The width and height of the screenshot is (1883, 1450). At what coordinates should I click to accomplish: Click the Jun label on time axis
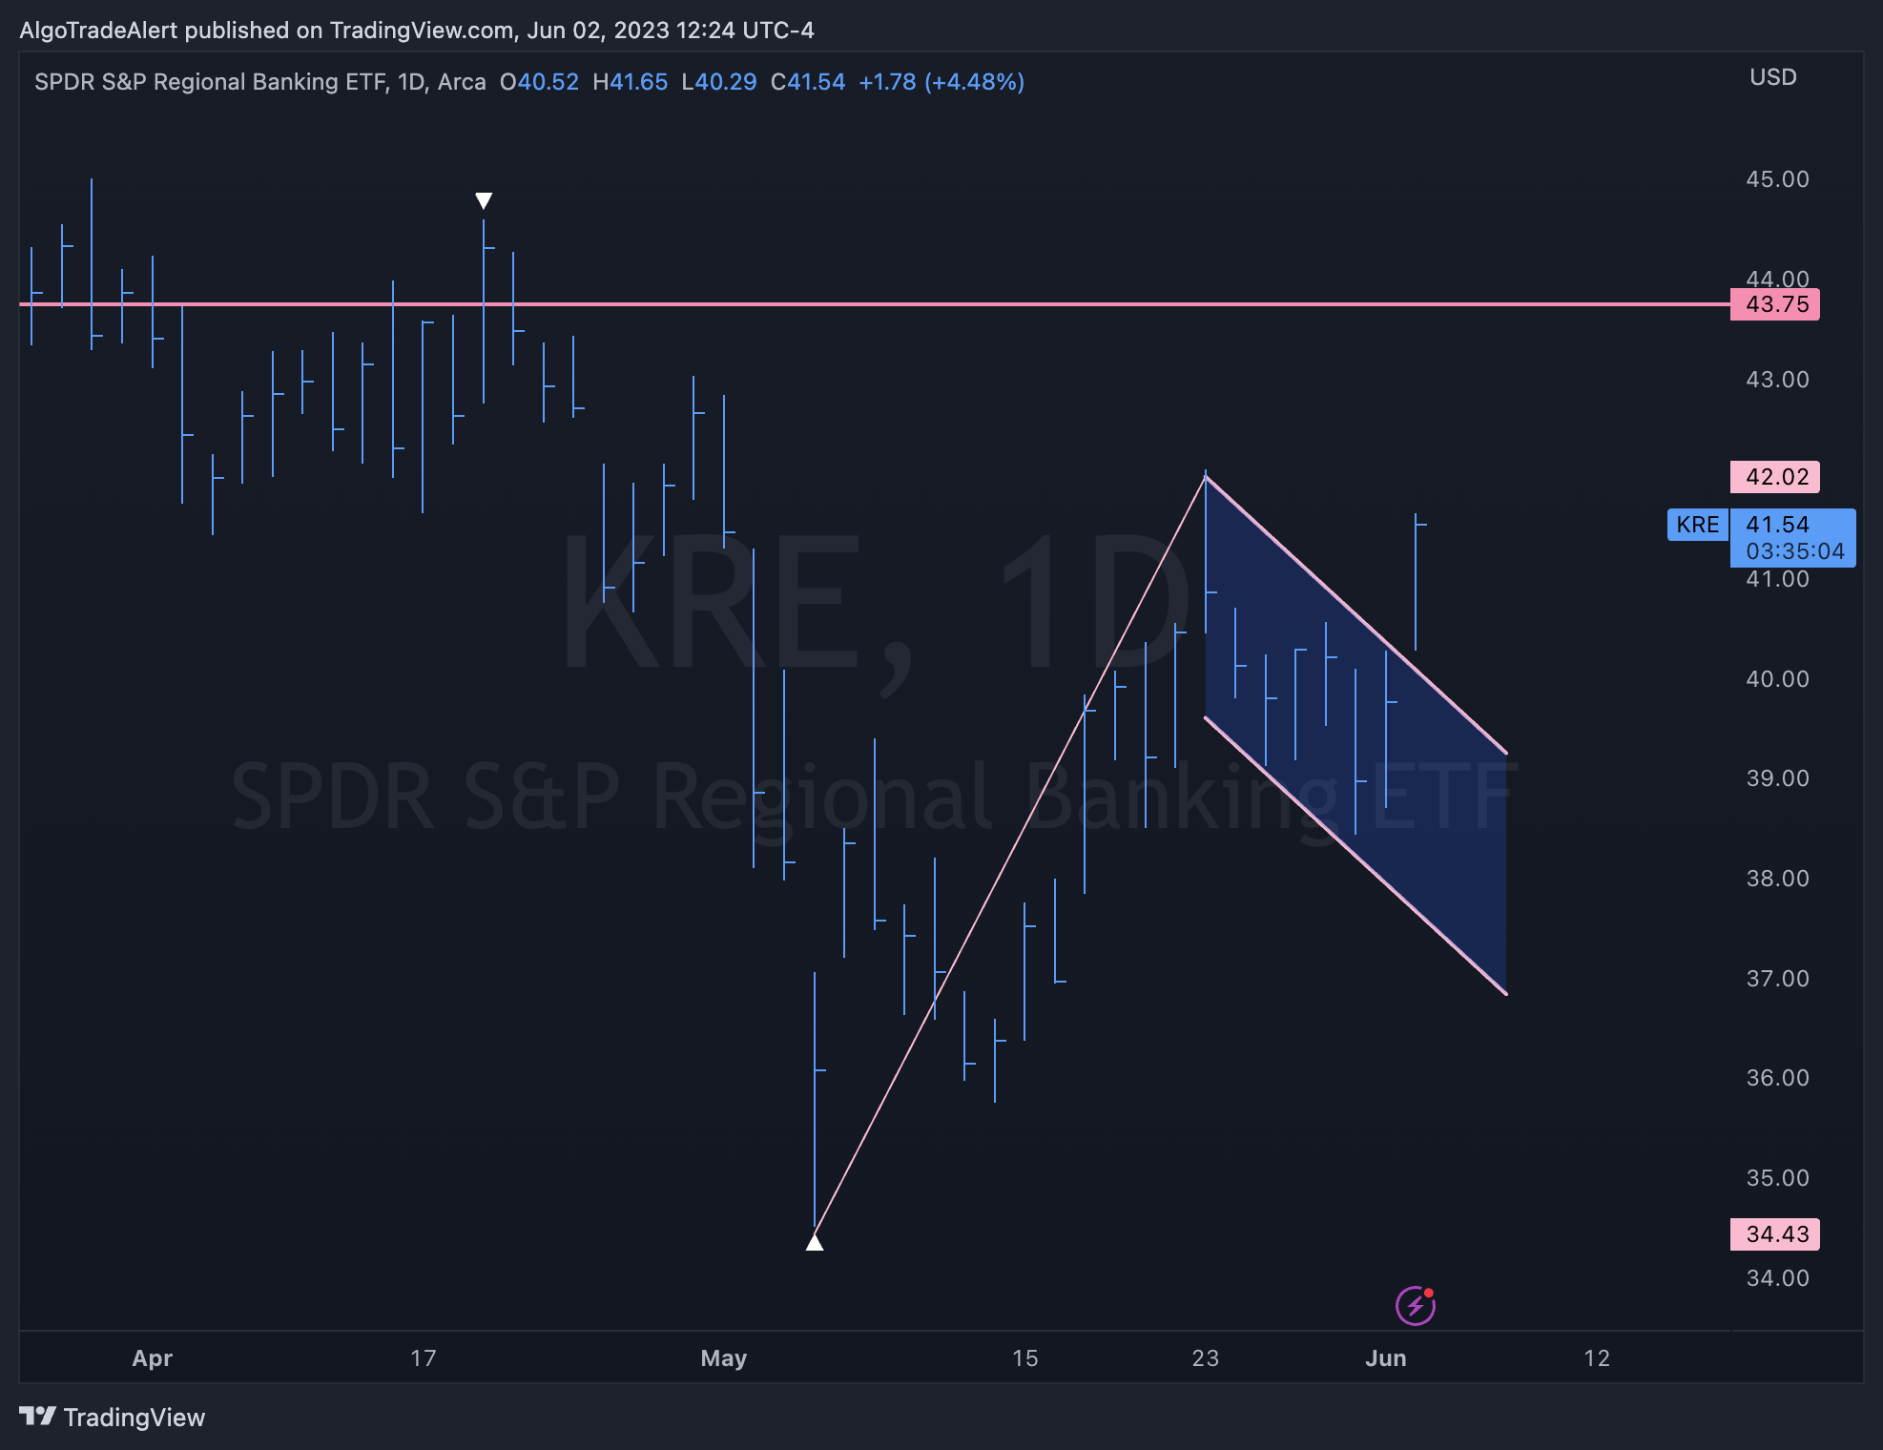pos(1386,1358)
